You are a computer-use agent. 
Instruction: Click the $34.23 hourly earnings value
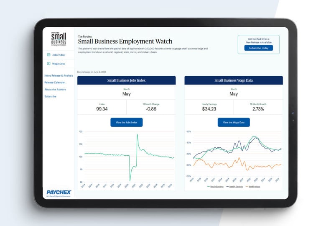(209, 109)
